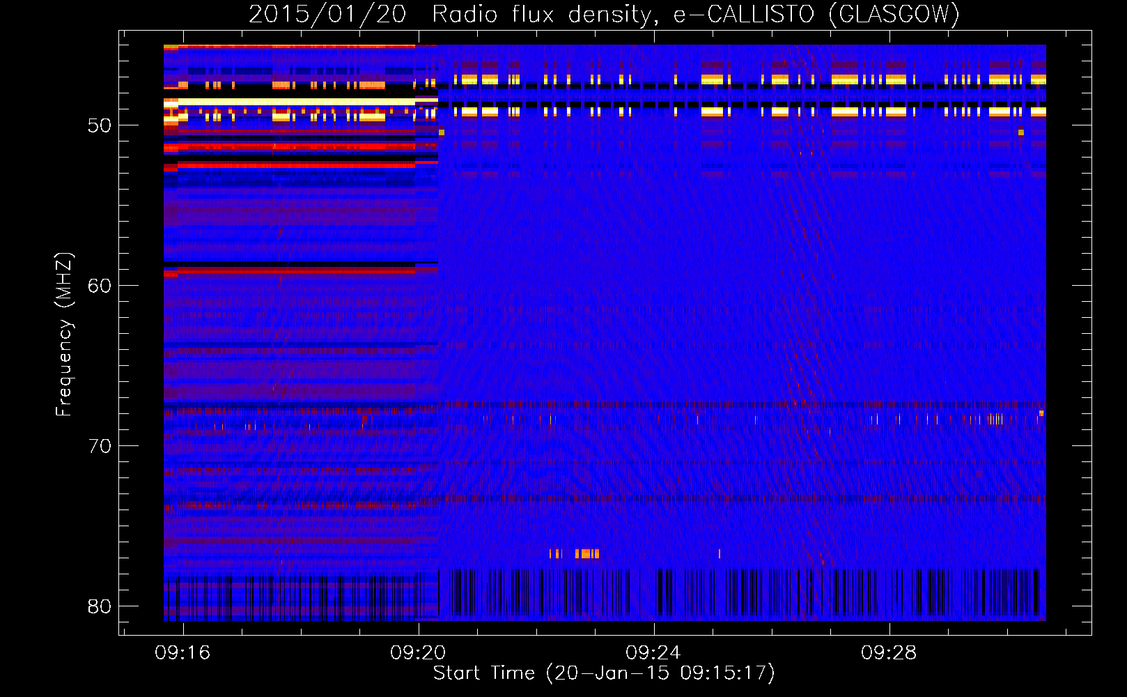Click the 70 frequency tick label
The height and width of the screenshot is (697, 1127).
[x=100, y=446]
